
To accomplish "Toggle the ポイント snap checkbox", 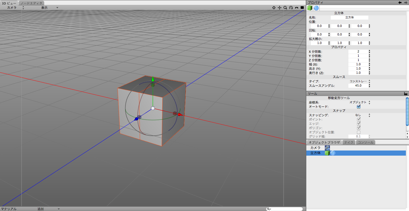I will click(359, 119).
